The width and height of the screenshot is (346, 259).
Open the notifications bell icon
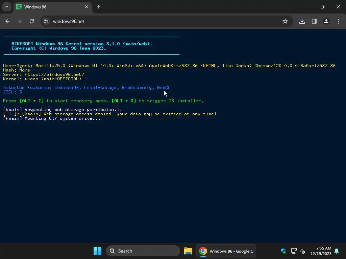(x=337, y=251)
